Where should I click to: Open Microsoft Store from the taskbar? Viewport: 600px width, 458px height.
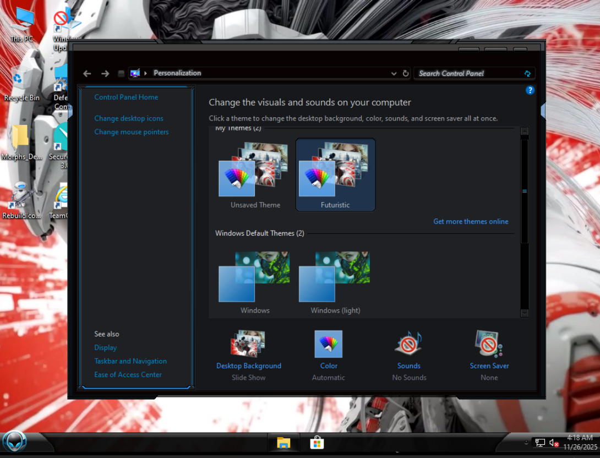pos(317,443)
